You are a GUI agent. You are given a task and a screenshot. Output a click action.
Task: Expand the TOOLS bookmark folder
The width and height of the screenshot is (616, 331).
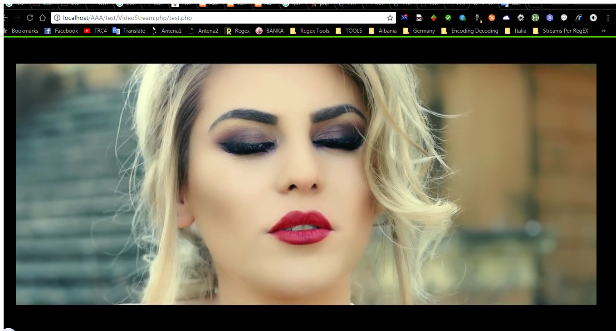(349, 31)
